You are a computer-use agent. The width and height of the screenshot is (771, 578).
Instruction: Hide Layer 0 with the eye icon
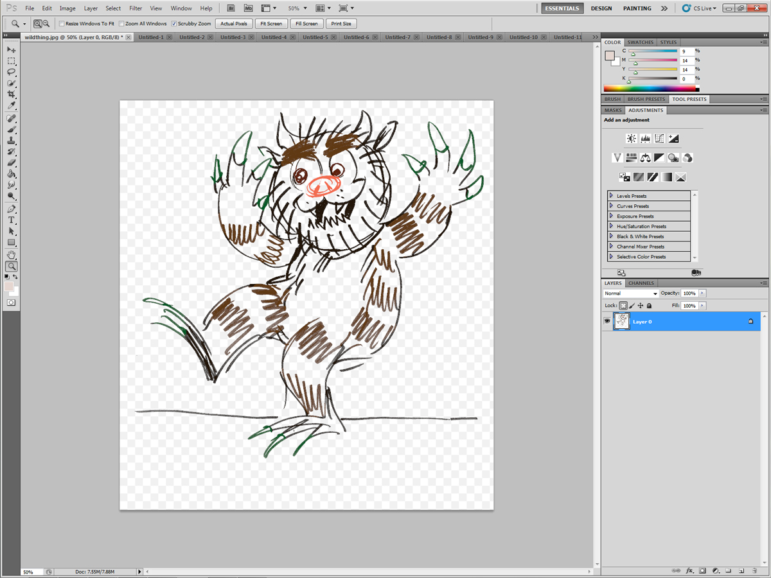(607, 321)
